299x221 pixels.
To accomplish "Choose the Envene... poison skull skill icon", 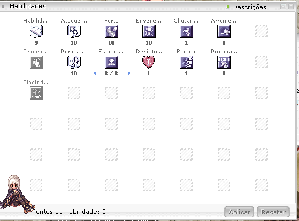I will (x=149, y=31).
